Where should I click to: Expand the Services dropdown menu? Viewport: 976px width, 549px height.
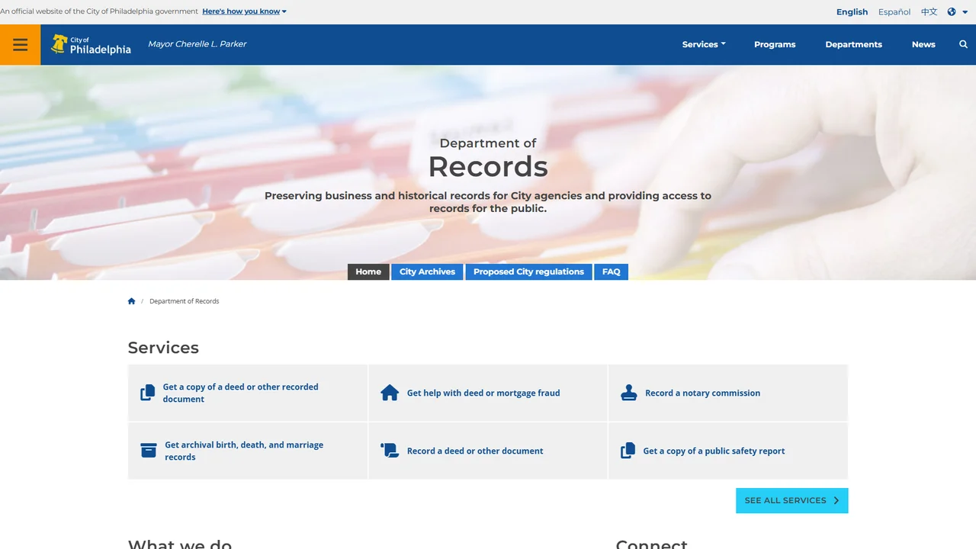(x=704, y=44)
